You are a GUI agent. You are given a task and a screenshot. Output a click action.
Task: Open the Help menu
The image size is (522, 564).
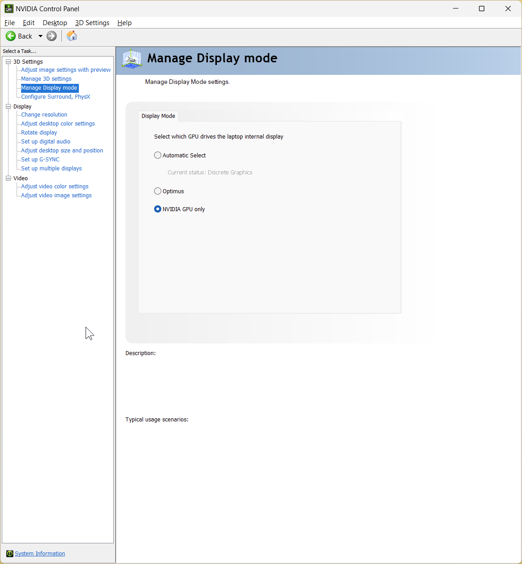point(125,23)
